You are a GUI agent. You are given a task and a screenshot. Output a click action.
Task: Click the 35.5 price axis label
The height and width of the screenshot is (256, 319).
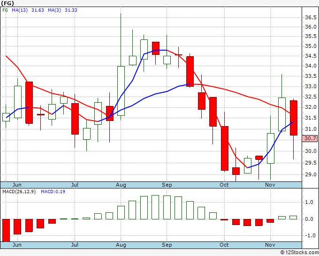pos(311,37)
